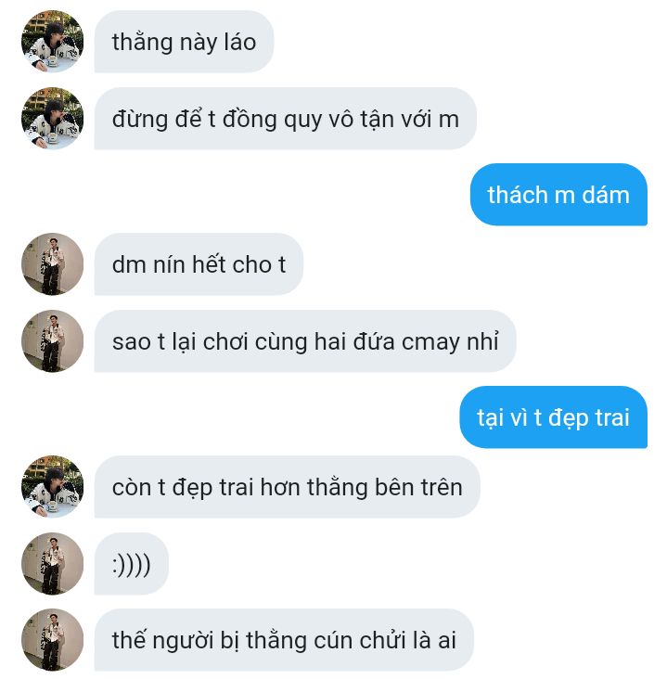Select the ":))))" emoticon message bubble
This screenshot has width=667, height=679.
pos(131,564)
